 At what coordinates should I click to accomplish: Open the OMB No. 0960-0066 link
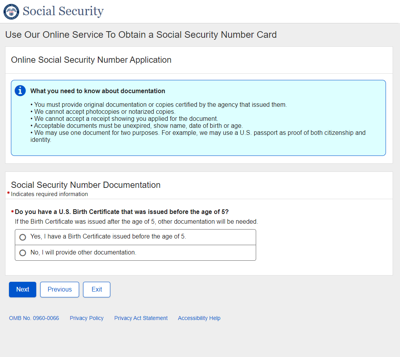click(34, 318)
